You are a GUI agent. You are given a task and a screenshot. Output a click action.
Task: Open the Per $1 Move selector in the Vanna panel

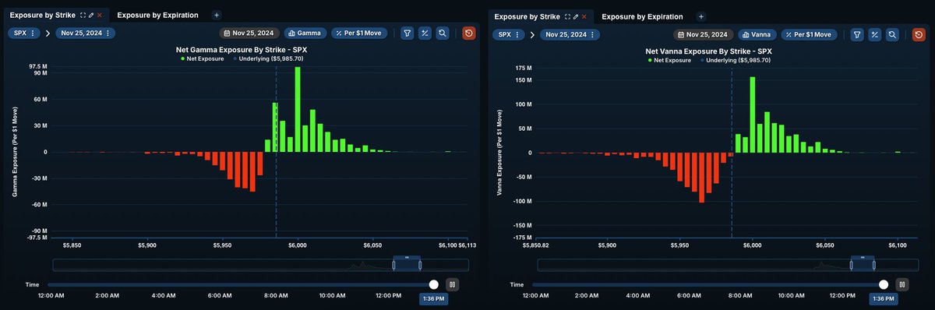tap(810, 34)
